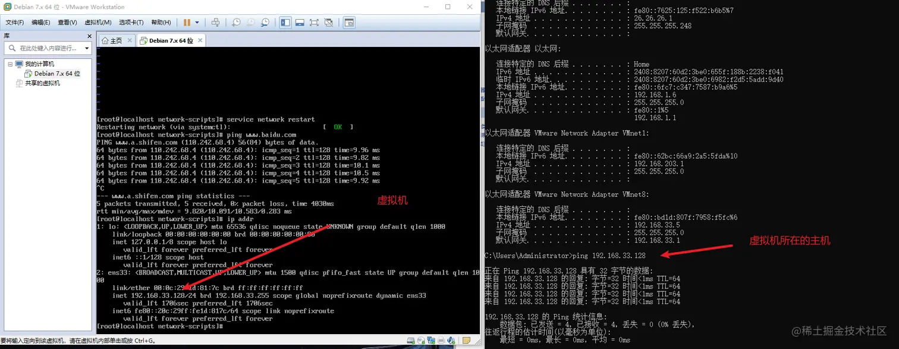Collapse the 我的计算机 tree node
Image resolution: width=899 pixels, height=349 pixels.
(10, 64)
